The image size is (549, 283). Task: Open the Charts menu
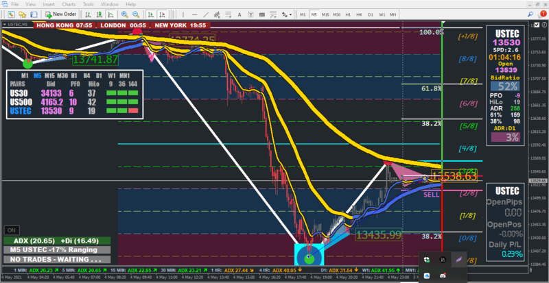69,5
